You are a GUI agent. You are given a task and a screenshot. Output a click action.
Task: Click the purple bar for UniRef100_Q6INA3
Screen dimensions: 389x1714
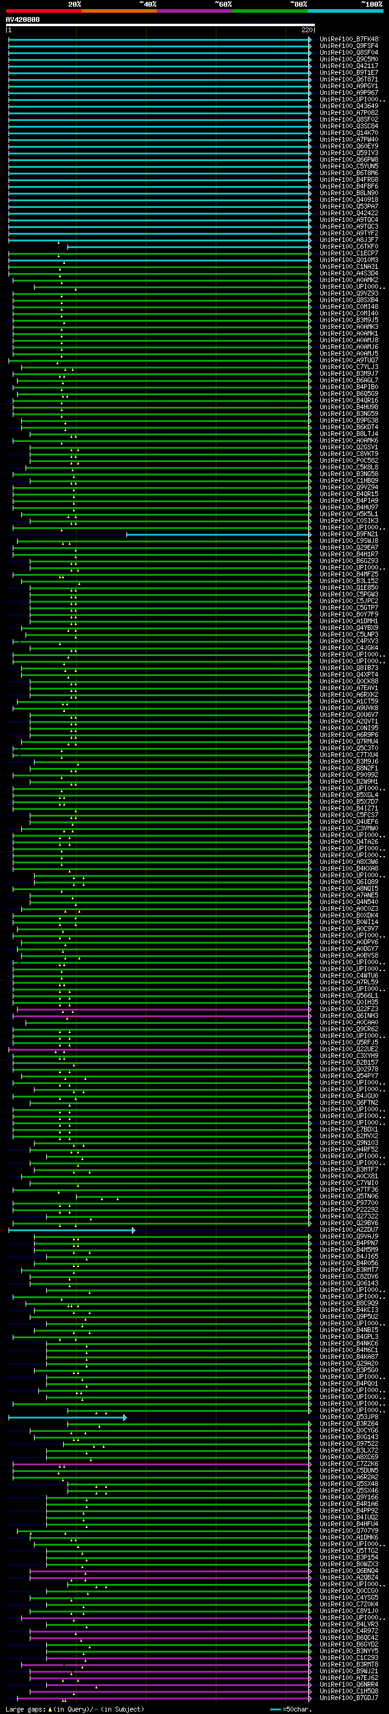coord(162,1015)
